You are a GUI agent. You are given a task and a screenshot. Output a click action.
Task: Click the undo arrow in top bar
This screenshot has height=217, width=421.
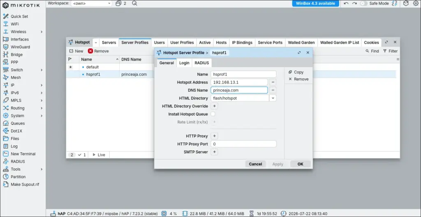tap(346, 3)
